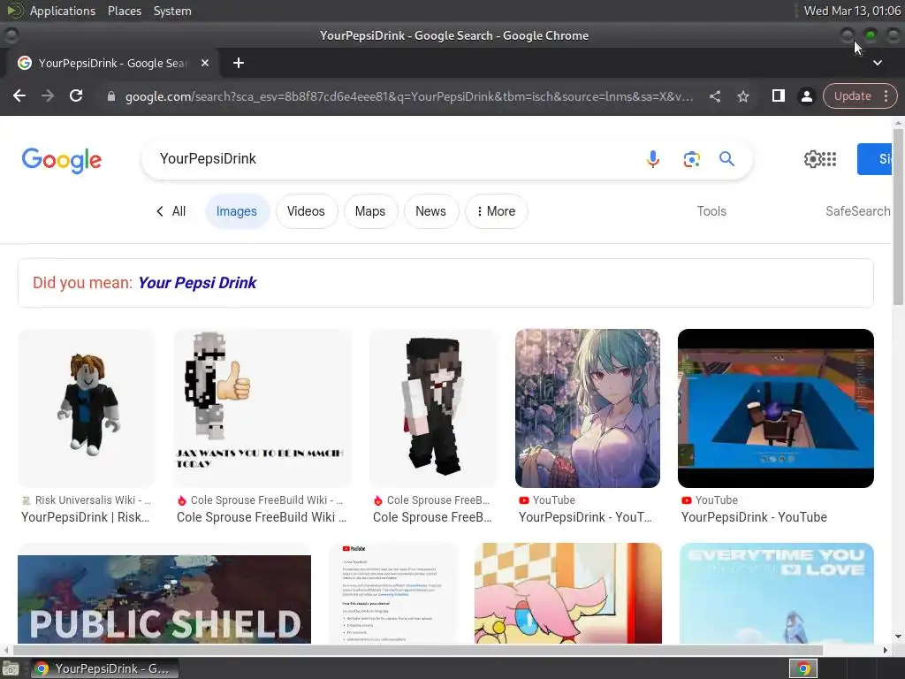This screenshot has width=905, height=679.
Task: Click the show desktop taskbar icon
Action: [x=11, y=668]
